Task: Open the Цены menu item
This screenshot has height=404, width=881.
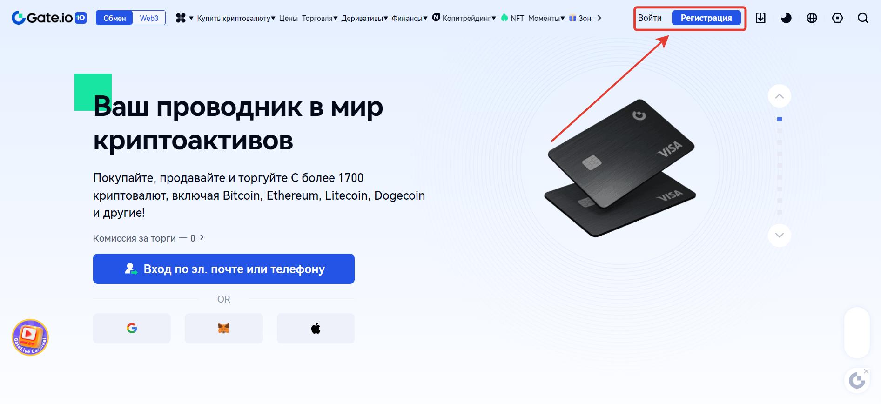Action: tap(289, 18)
